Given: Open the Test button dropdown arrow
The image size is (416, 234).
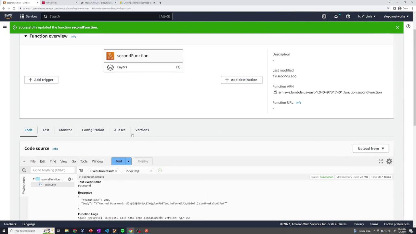Looking at the screenshot, I should click(x=128, y=161).
